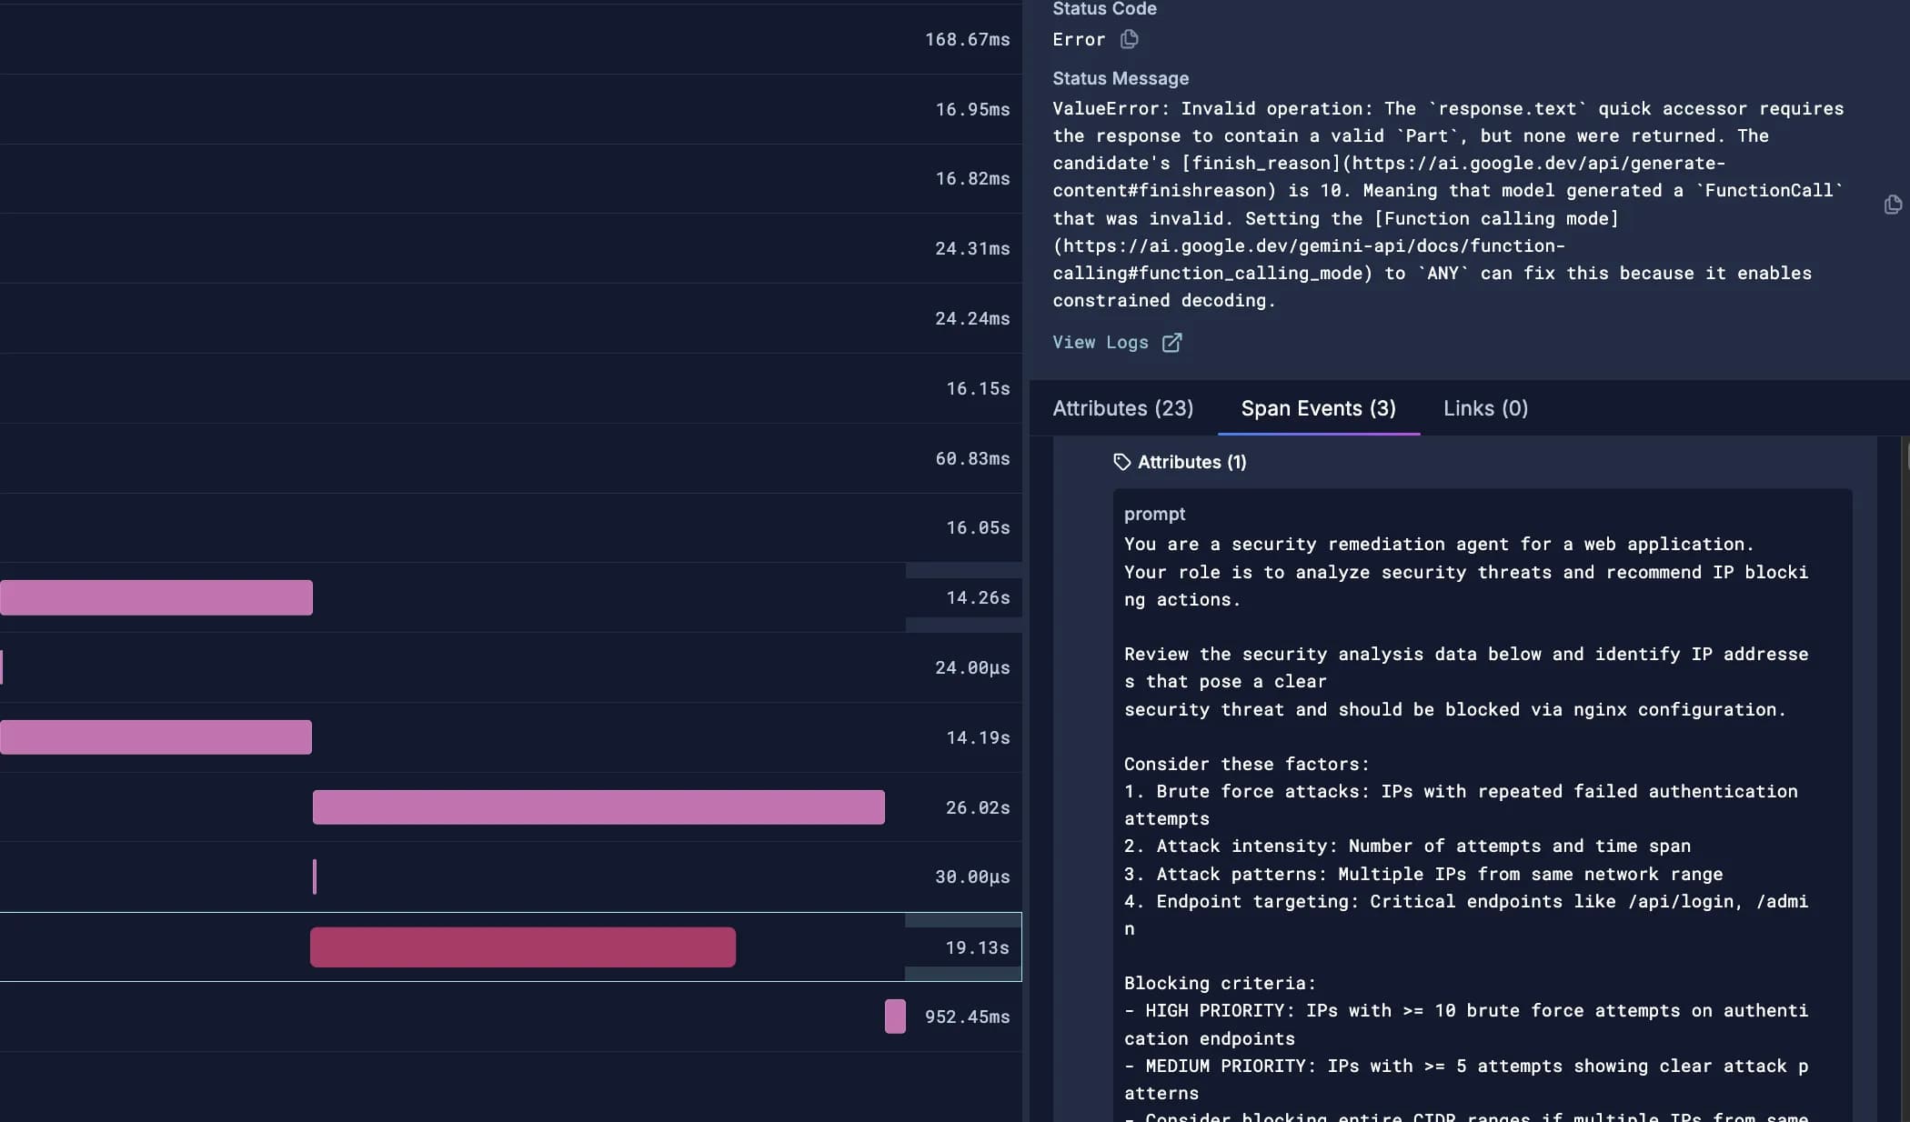The image size is (1910, 1122).
Task: Switch to the Attributes (23) tab
Action: point(1122,408)
